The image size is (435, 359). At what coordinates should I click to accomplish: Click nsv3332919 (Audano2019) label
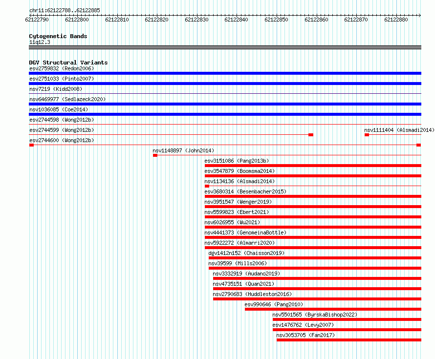[x=246, y=274]
